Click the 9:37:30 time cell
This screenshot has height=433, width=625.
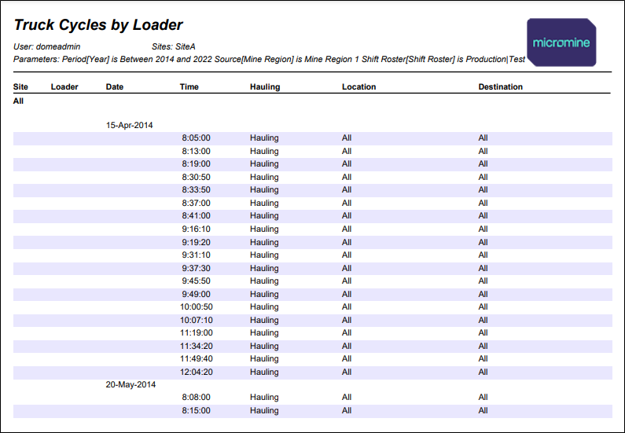point(196,268)
